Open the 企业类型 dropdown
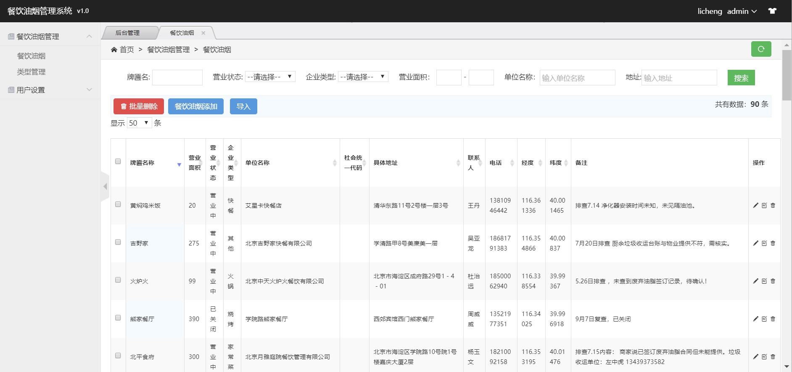This screenshot has width=792, height=372. [363, 77]
